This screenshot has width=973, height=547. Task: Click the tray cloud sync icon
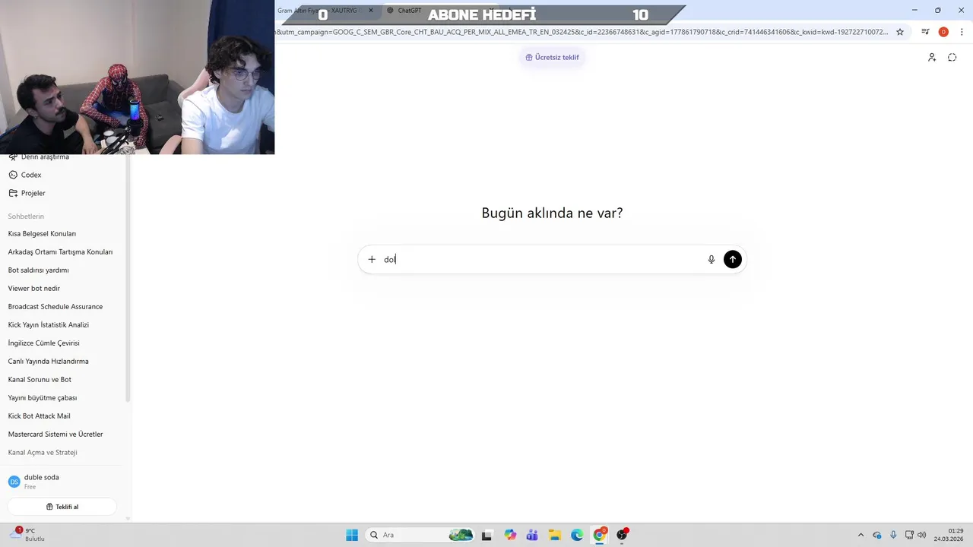pos(877,535)
